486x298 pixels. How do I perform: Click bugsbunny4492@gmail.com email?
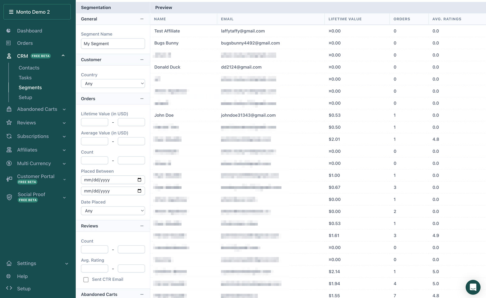250,43
